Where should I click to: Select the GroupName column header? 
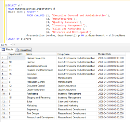pos(77,54)
